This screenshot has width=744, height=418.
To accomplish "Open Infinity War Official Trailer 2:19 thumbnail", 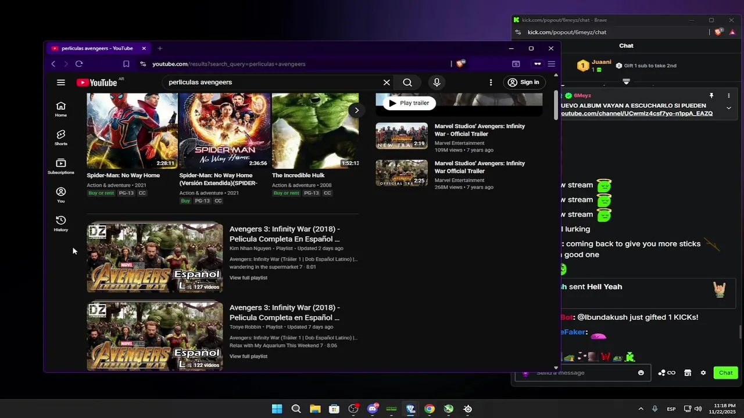I will tap(402, 135).
